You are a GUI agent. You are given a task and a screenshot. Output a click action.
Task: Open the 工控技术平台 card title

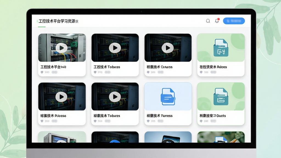pyautogui.click(x=53, y=67)
